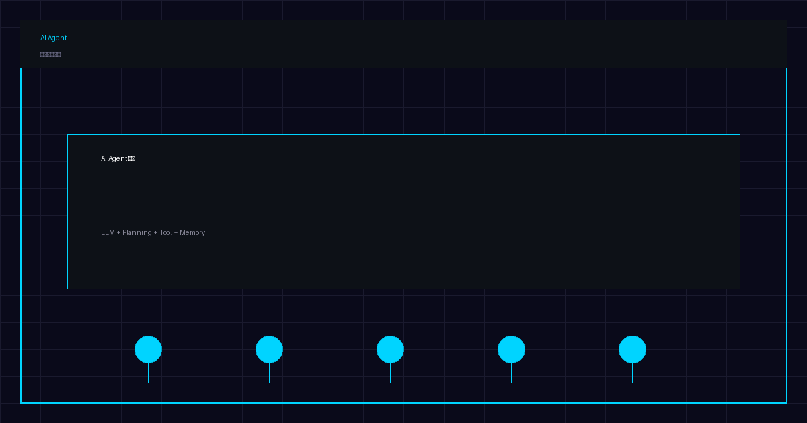Click the bottom edge of outer cyan frame
Viewport: 807px width, 423px height.
point(403,403)
